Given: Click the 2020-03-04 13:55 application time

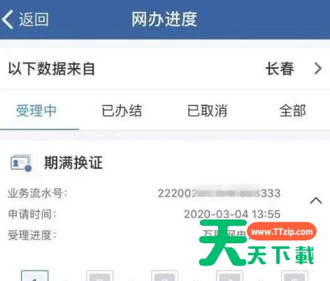Looking at the screenshot, I should click(232, 214).
